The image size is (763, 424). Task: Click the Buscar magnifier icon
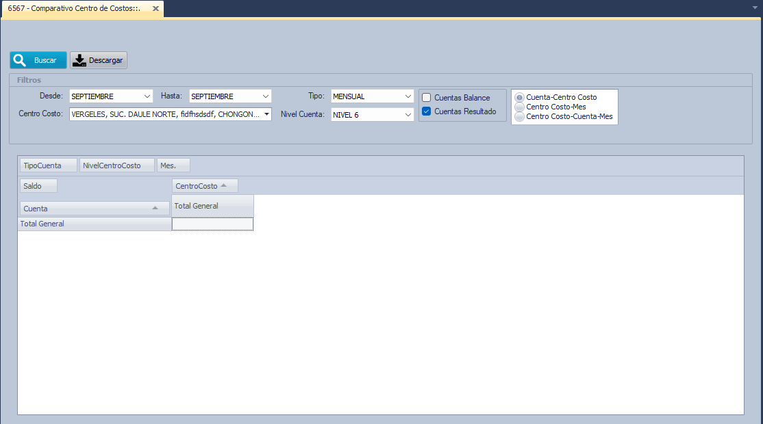tap(20, 60)
